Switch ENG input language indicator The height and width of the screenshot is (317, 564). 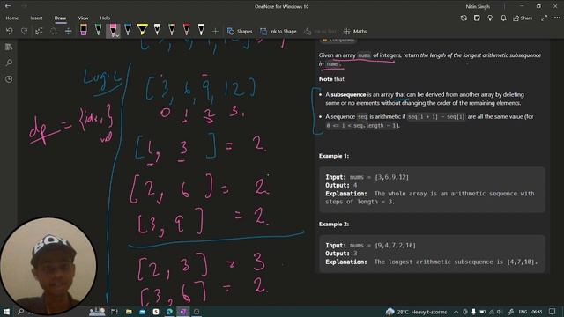[523, 312]
